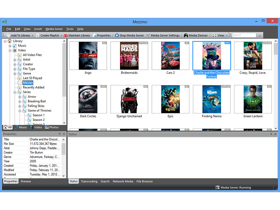Open the Create Playlist dropdown arrow
This screenshot has width=280, height=210.
(x=61, y=35)
